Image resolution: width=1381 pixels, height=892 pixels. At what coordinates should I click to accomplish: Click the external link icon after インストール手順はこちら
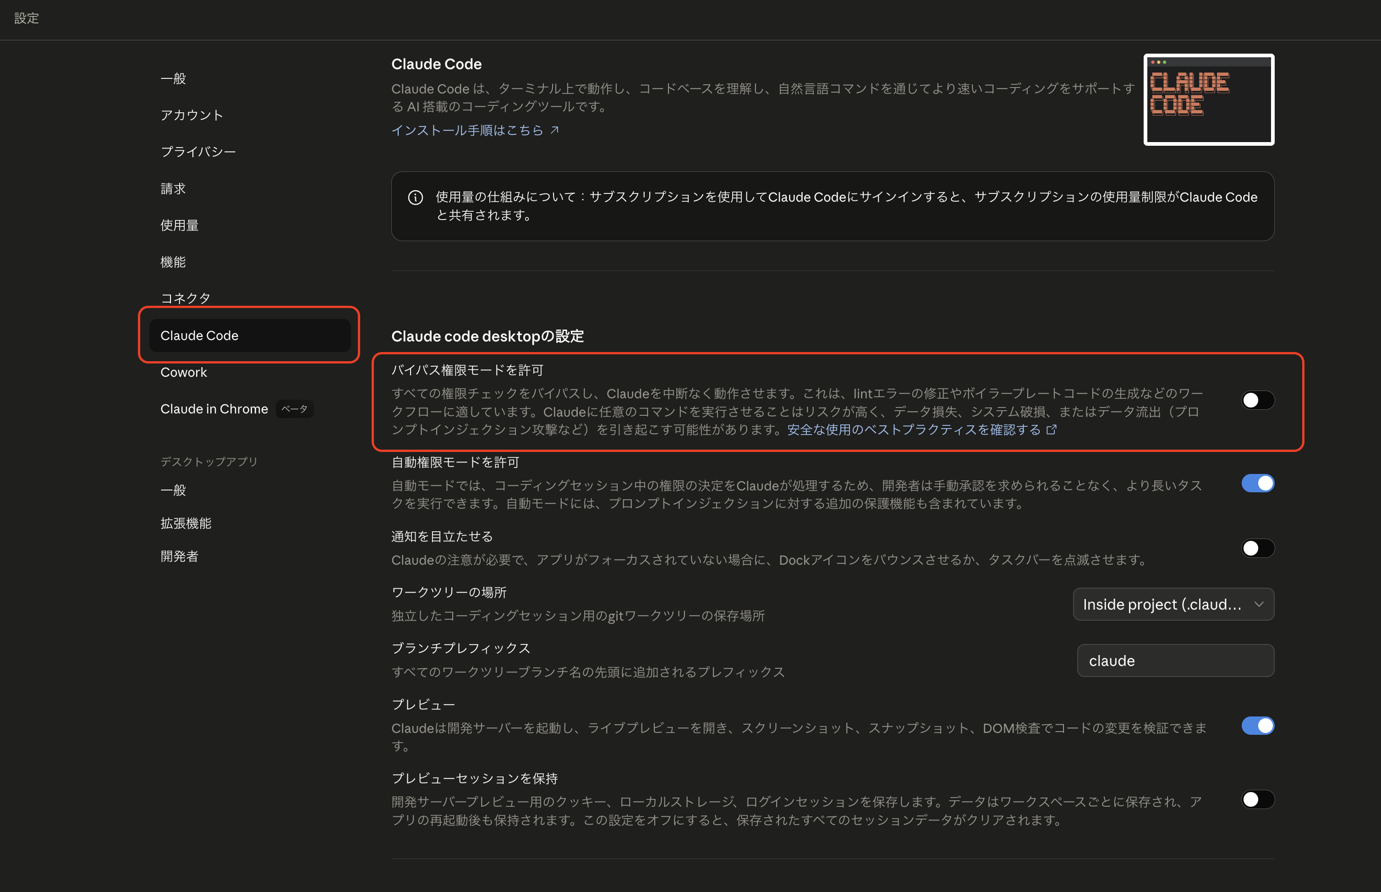click(x=555, y=130)
